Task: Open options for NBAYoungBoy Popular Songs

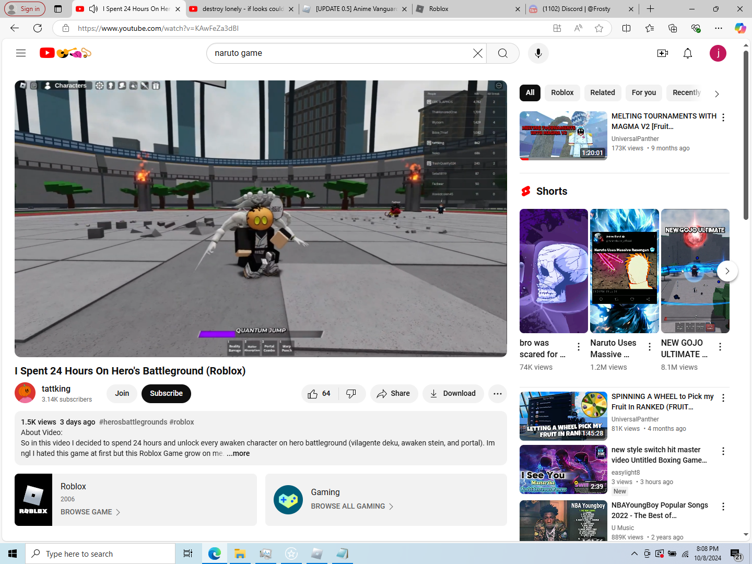Action: click(723, 507)
